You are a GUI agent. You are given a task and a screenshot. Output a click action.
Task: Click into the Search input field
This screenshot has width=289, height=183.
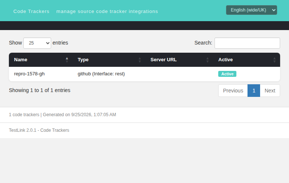247,43
